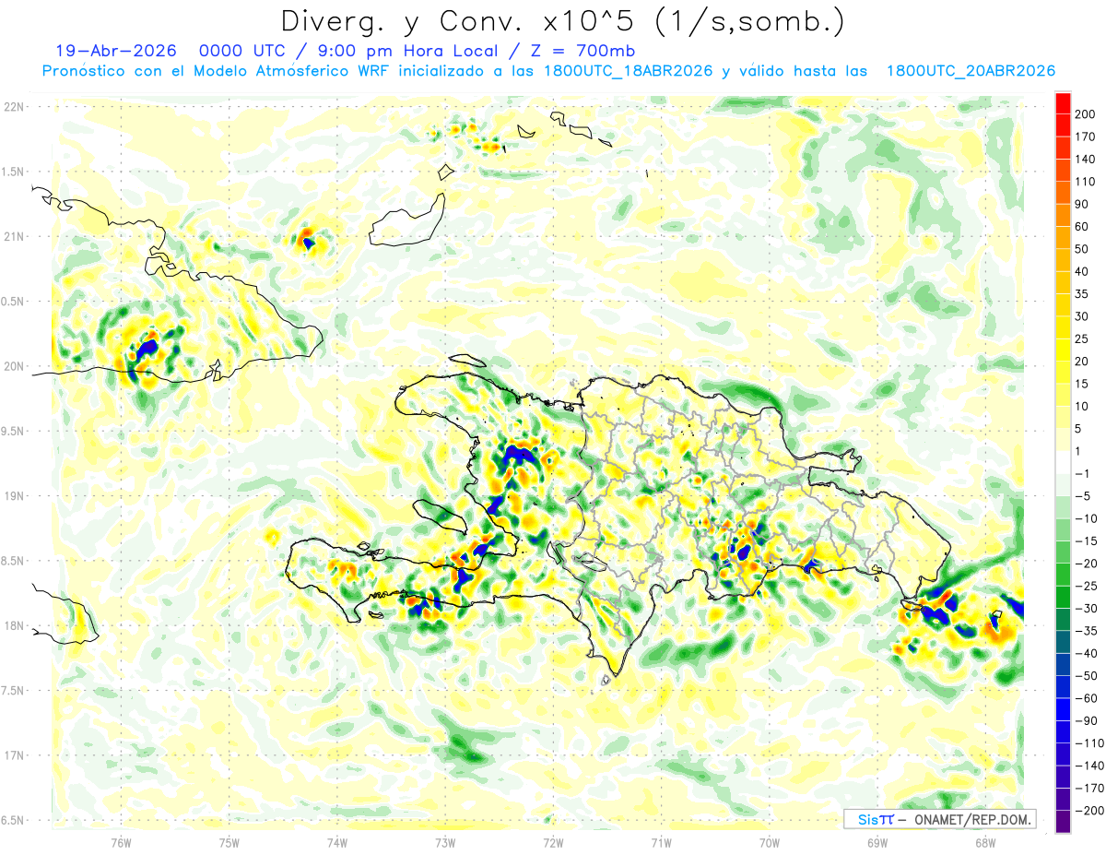Screen dimensions: 1106x855
Task: Click the 20N latitude axis label
Action: 16,366
